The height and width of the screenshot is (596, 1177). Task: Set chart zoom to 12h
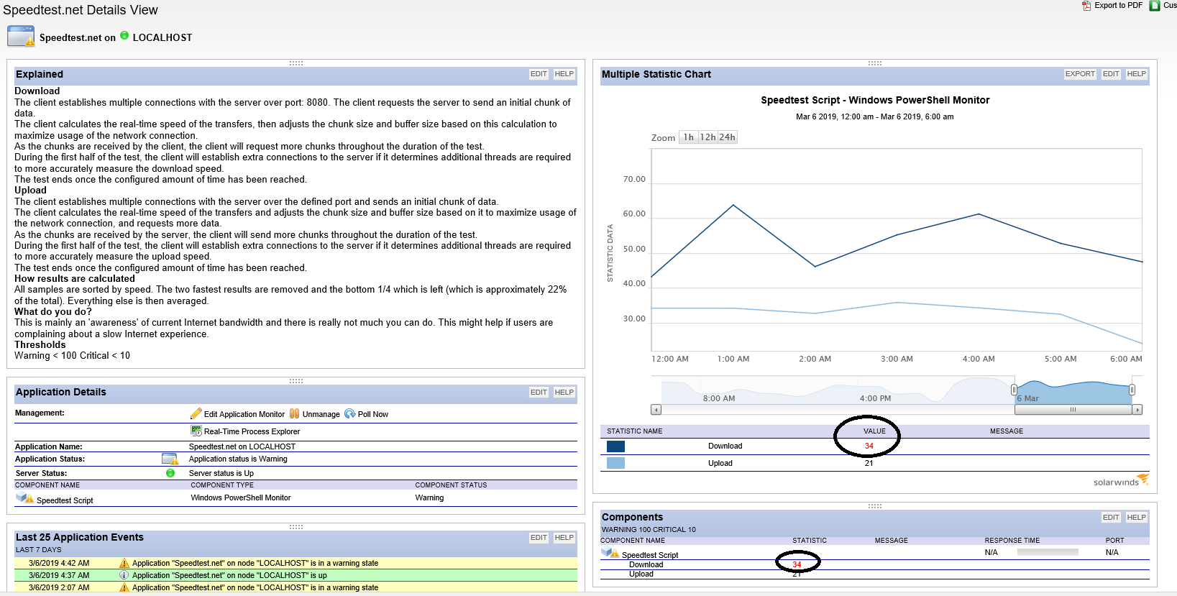708,137
